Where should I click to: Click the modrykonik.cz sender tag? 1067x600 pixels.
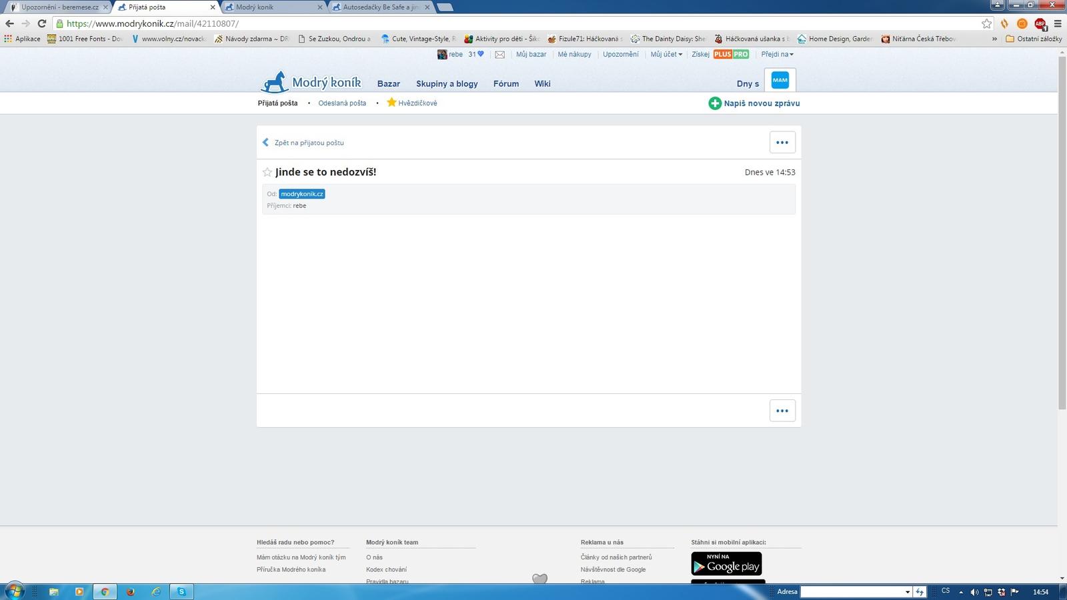click(301, 194)
